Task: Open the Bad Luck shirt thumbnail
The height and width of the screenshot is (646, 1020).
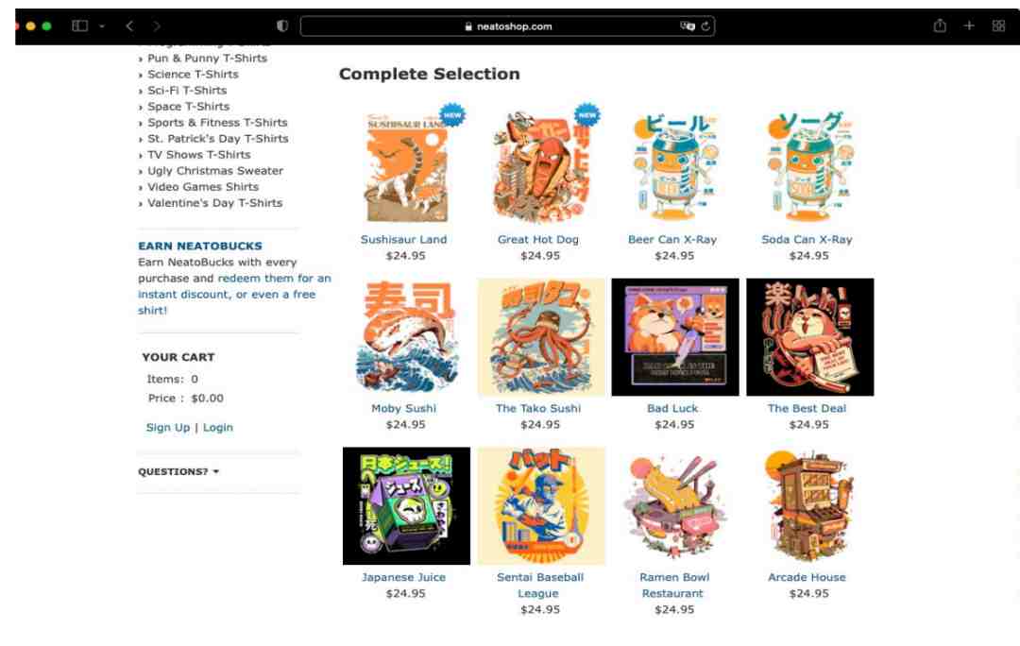Action: click(x=675, y=337)
